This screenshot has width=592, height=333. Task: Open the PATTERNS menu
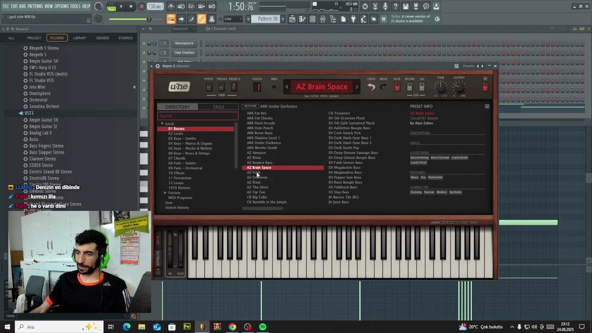35,6
